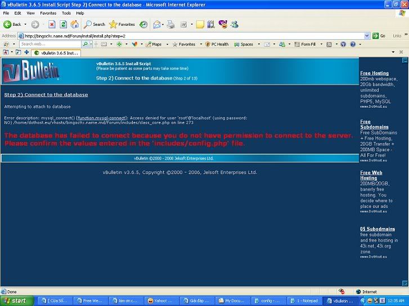Image resolution: width=409 pixels, height=306 pixels.
Task: Expand the Links toolbar chevron
Action: click(x=406, y=34)
